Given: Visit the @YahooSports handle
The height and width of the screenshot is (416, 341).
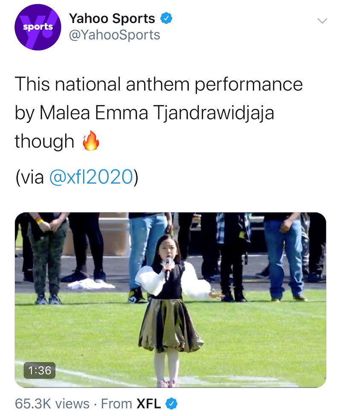Looking at the screenshot, I should (x=114, y=35).
